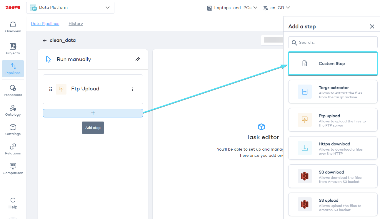
Task: Close the Add a step panel
Action: click(x=372, y=26)
